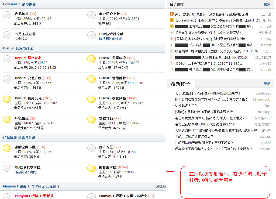Click the yellow bubble icon beside 财付通专区
276x199 pixels.
(92, 168)
